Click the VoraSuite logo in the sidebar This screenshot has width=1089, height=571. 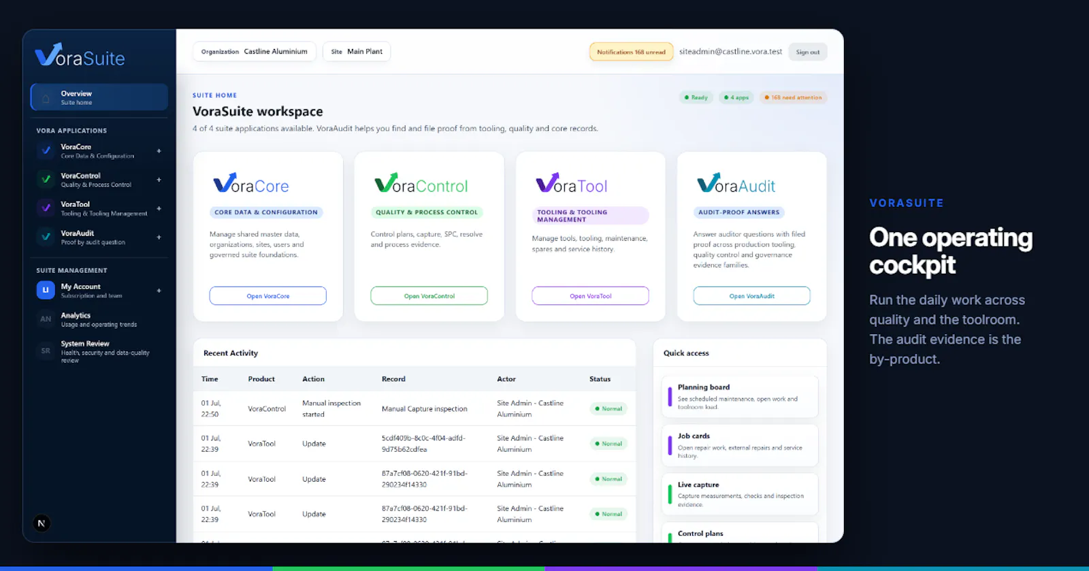(x=80, y=56)
